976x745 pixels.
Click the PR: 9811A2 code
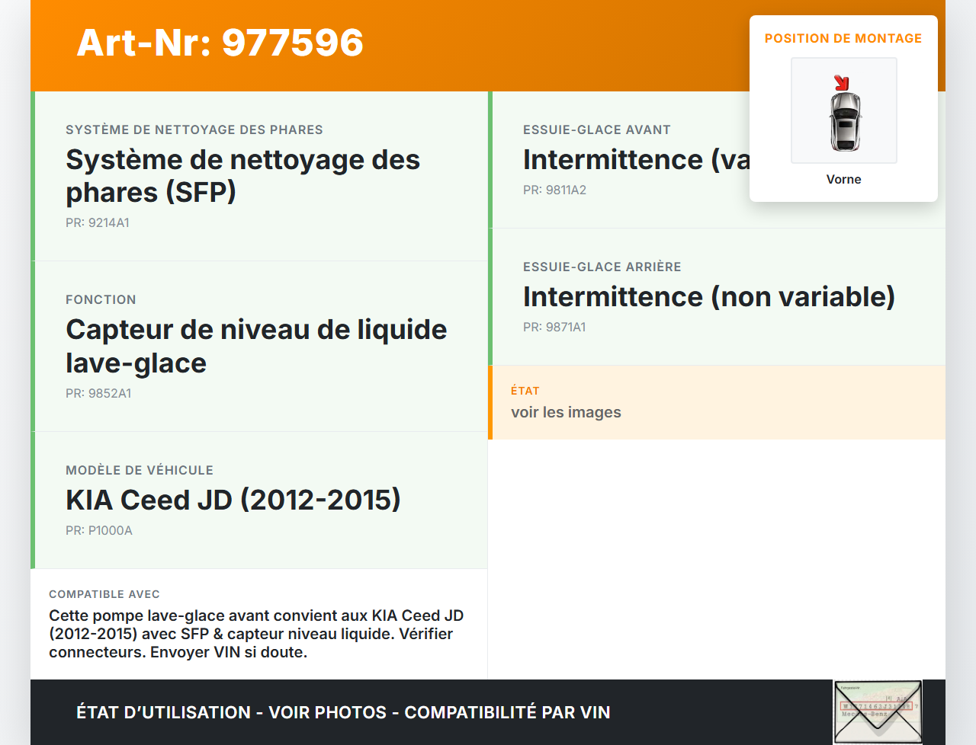point(554,190)
